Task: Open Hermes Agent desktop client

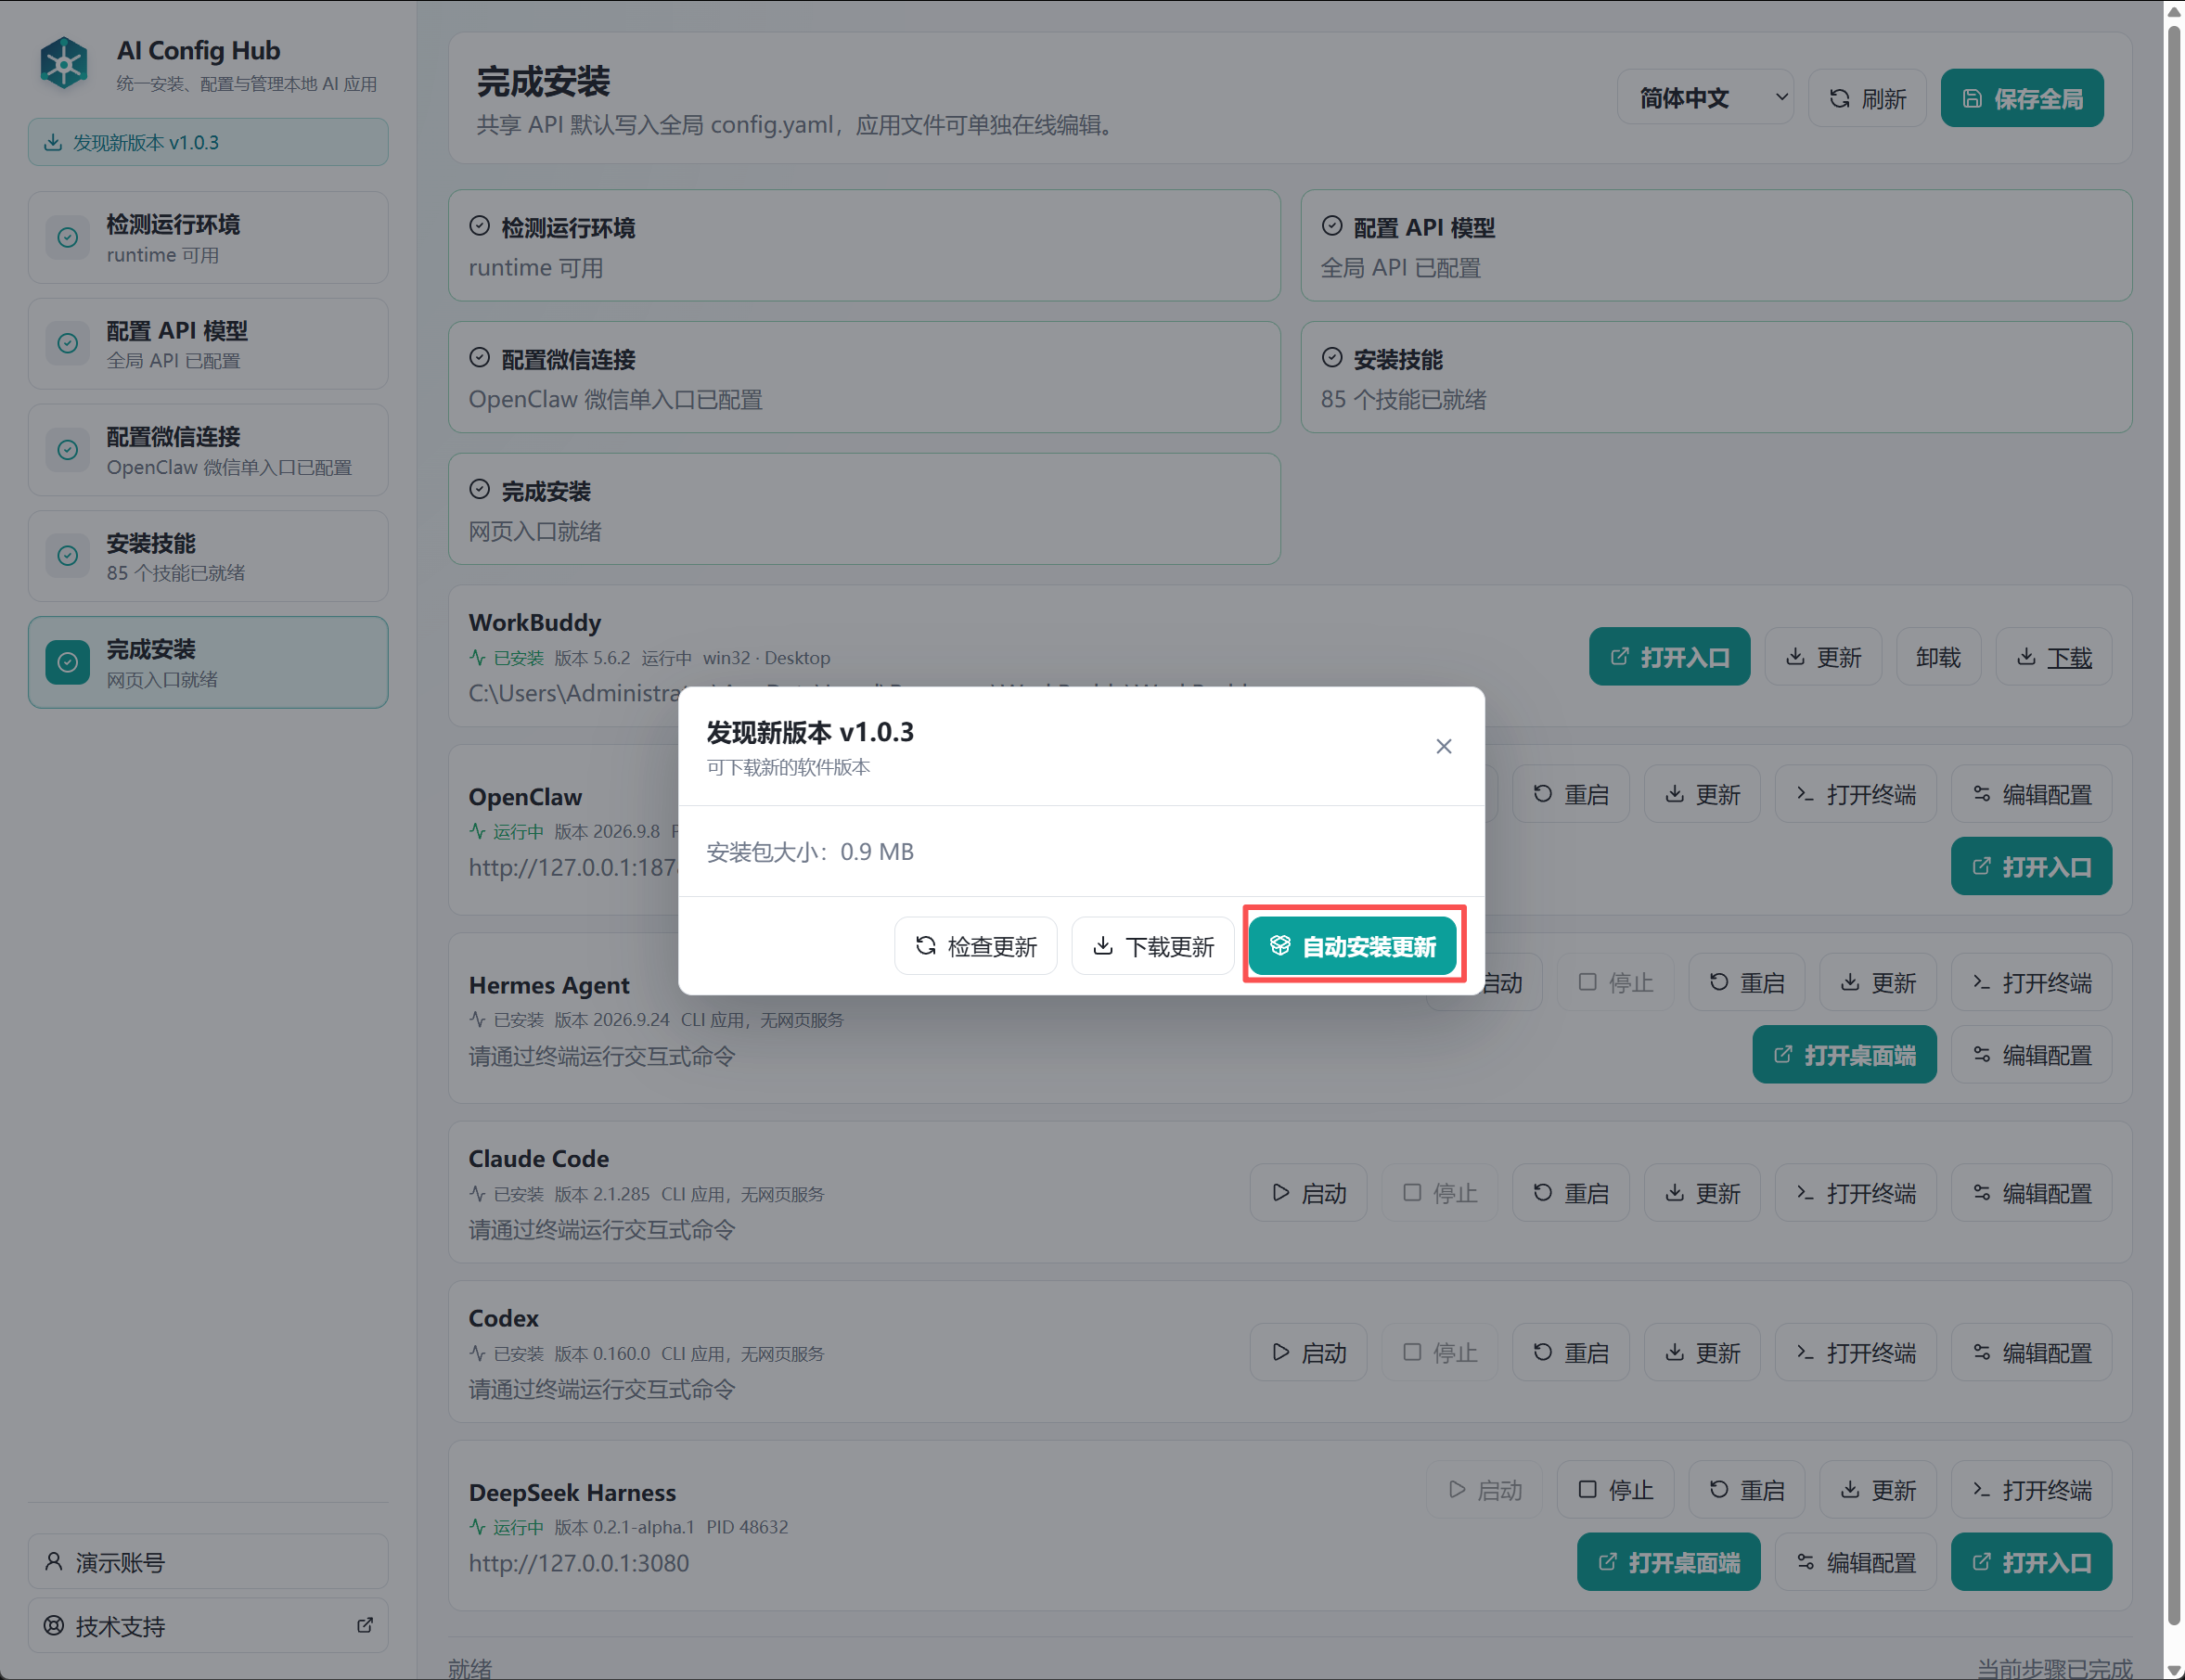Action: [x=1844, y=1054]
